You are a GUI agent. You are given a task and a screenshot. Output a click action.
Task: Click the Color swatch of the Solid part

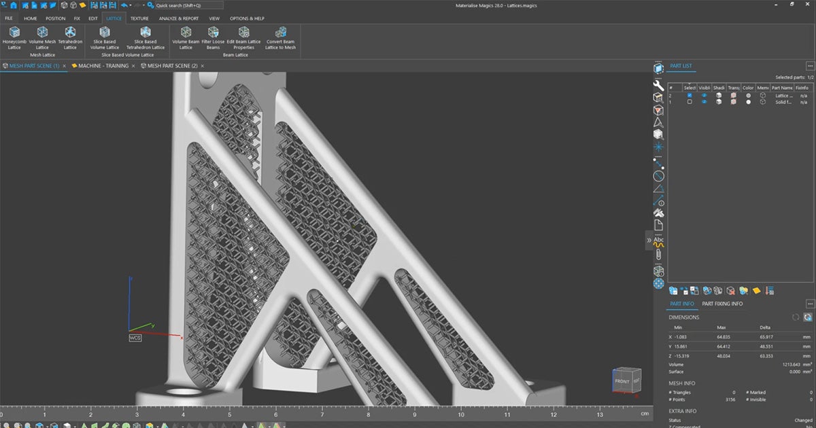point(748,102)
